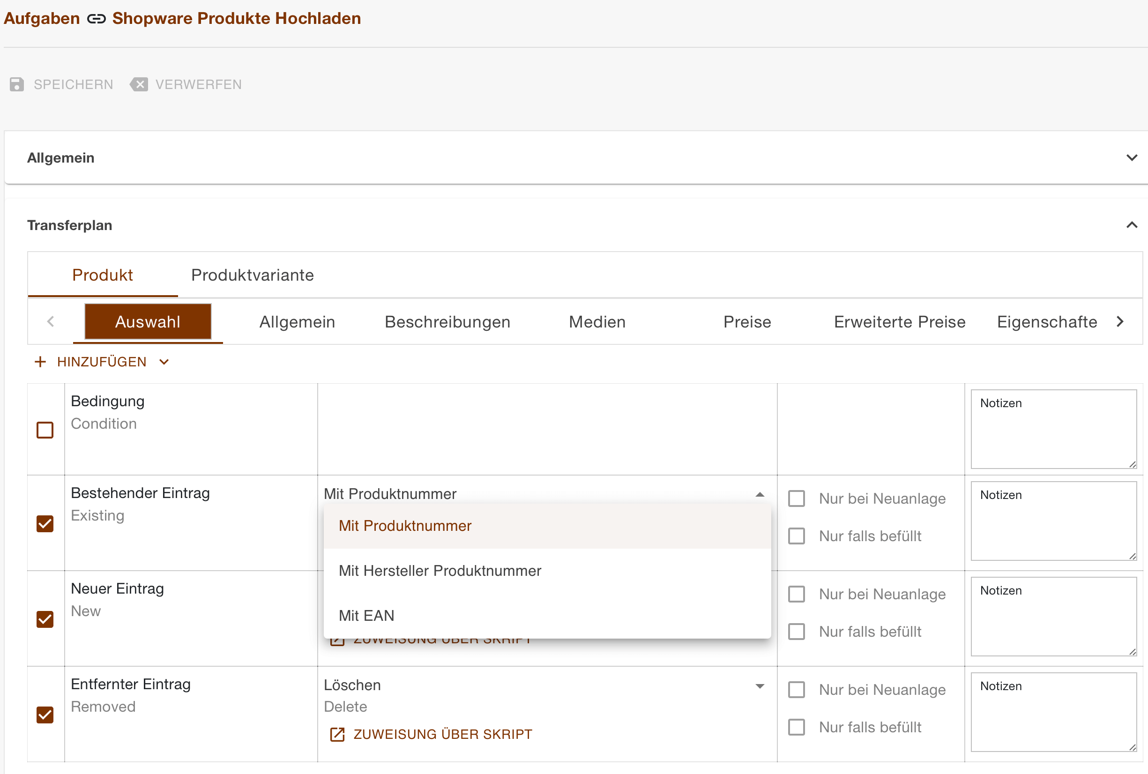Viewport: 1148px width, 774px height.
Task: Expand the Allgemein section chevron
Action: [x=1132, y=158]
